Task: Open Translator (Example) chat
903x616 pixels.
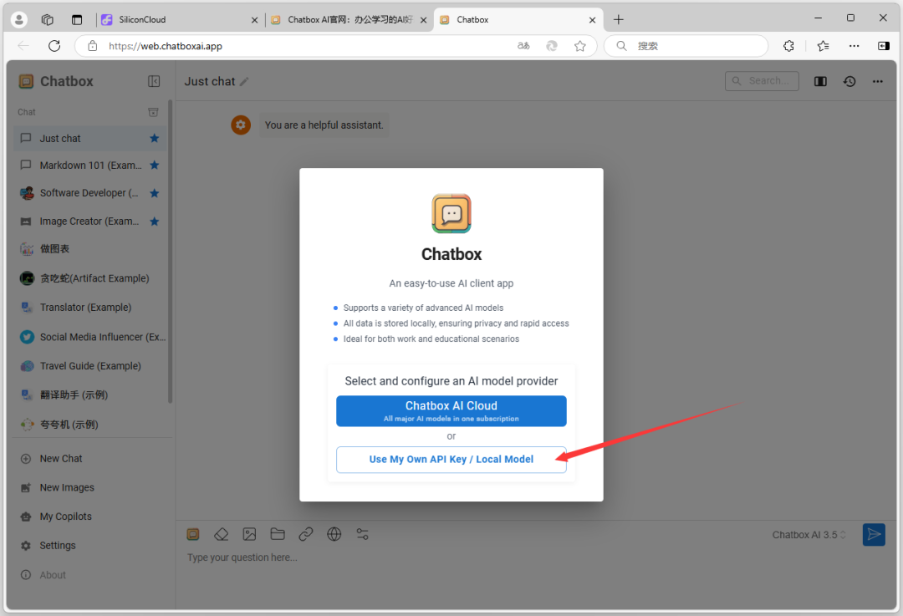Action: click(x=89, y=308)
